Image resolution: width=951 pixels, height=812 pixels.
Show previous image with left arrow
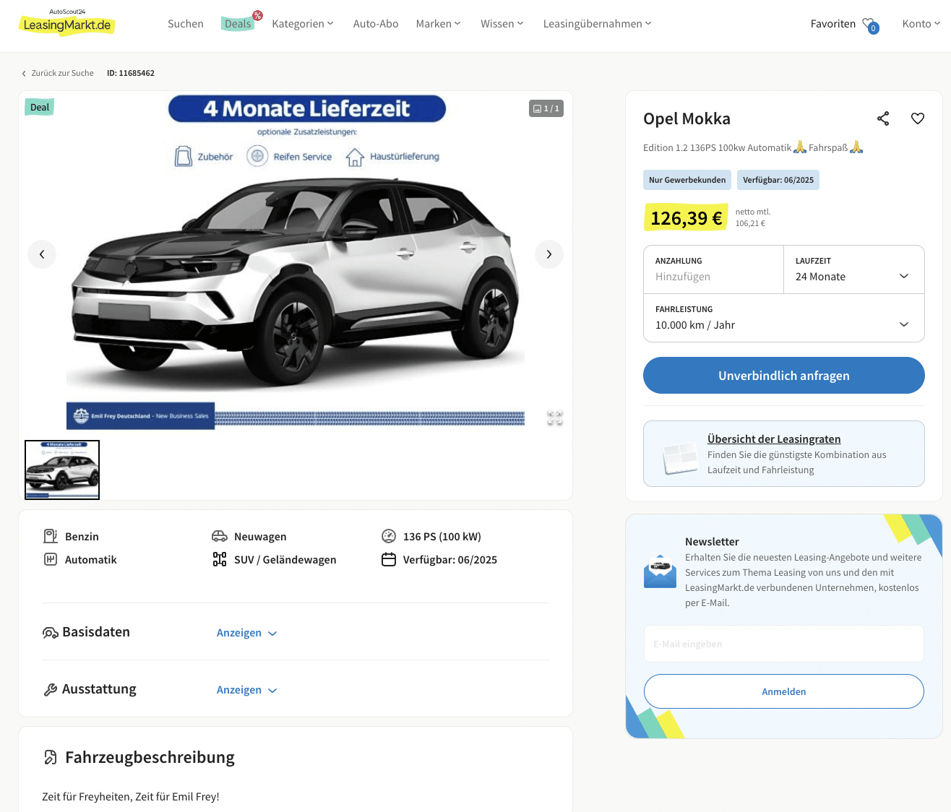[42, 254]
